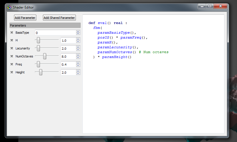Increment the H value with up arrow
Viewport: 237px width, 142px height.
78,39
